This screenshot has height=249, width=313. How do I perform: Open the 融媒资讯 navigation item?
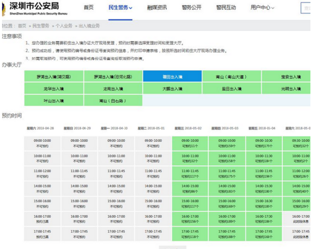point(157,8)
